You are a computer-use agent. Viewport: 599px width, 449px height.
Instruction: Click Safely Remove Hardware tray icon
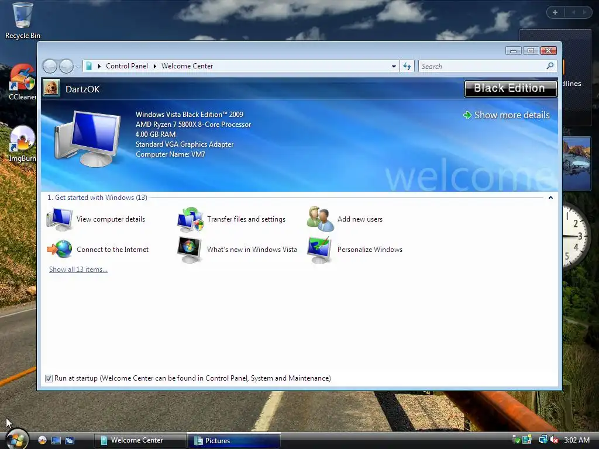click(516, 440)
